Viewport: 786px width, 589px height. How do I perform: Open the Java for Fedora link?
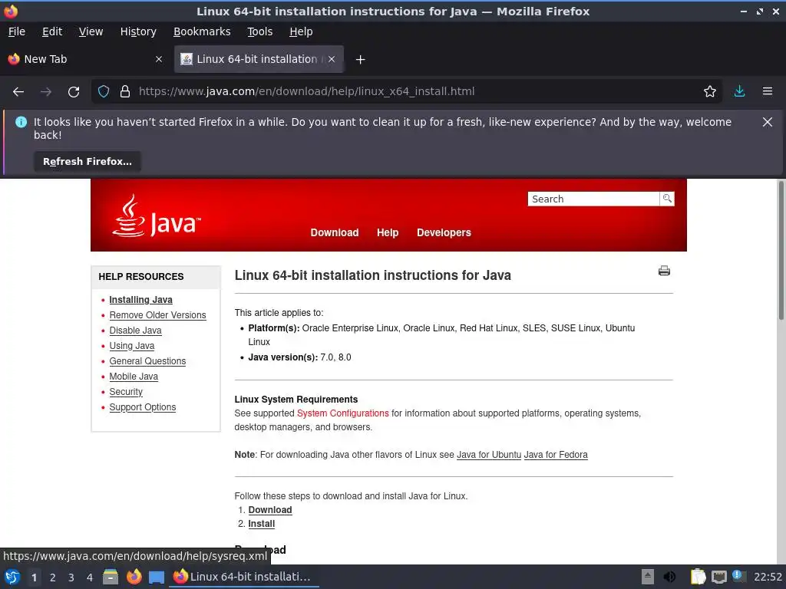(556, 455)
